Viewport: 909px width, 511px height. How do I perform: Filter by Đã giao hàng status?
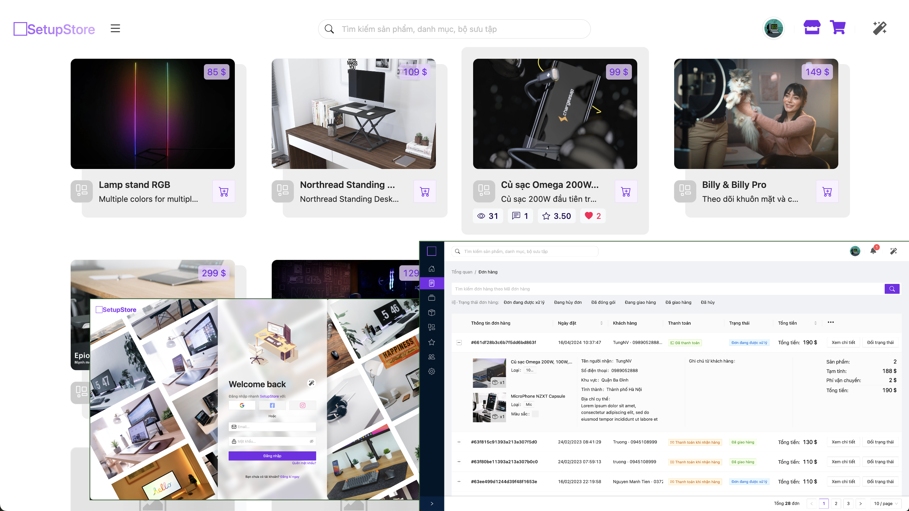pyautogui.click(x=678, y=302)
